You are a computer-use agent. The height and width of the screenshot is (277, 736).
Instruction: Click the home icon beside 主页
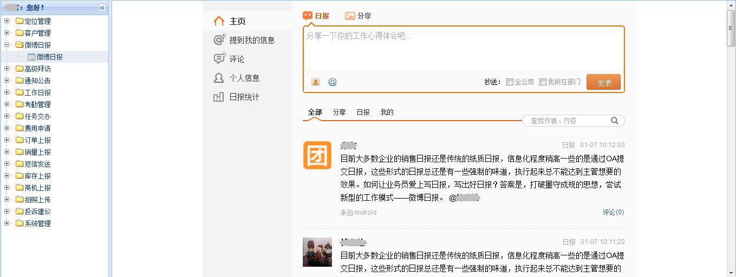click(x=219, y=21)
